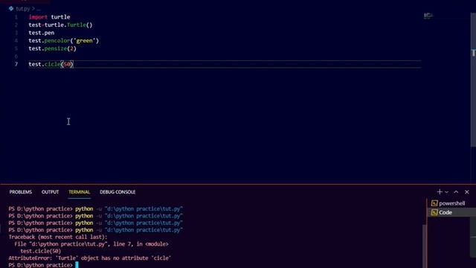Select the Code terminal entry
The width and height of the screenshot is (476, 268).
pos(451,212)
